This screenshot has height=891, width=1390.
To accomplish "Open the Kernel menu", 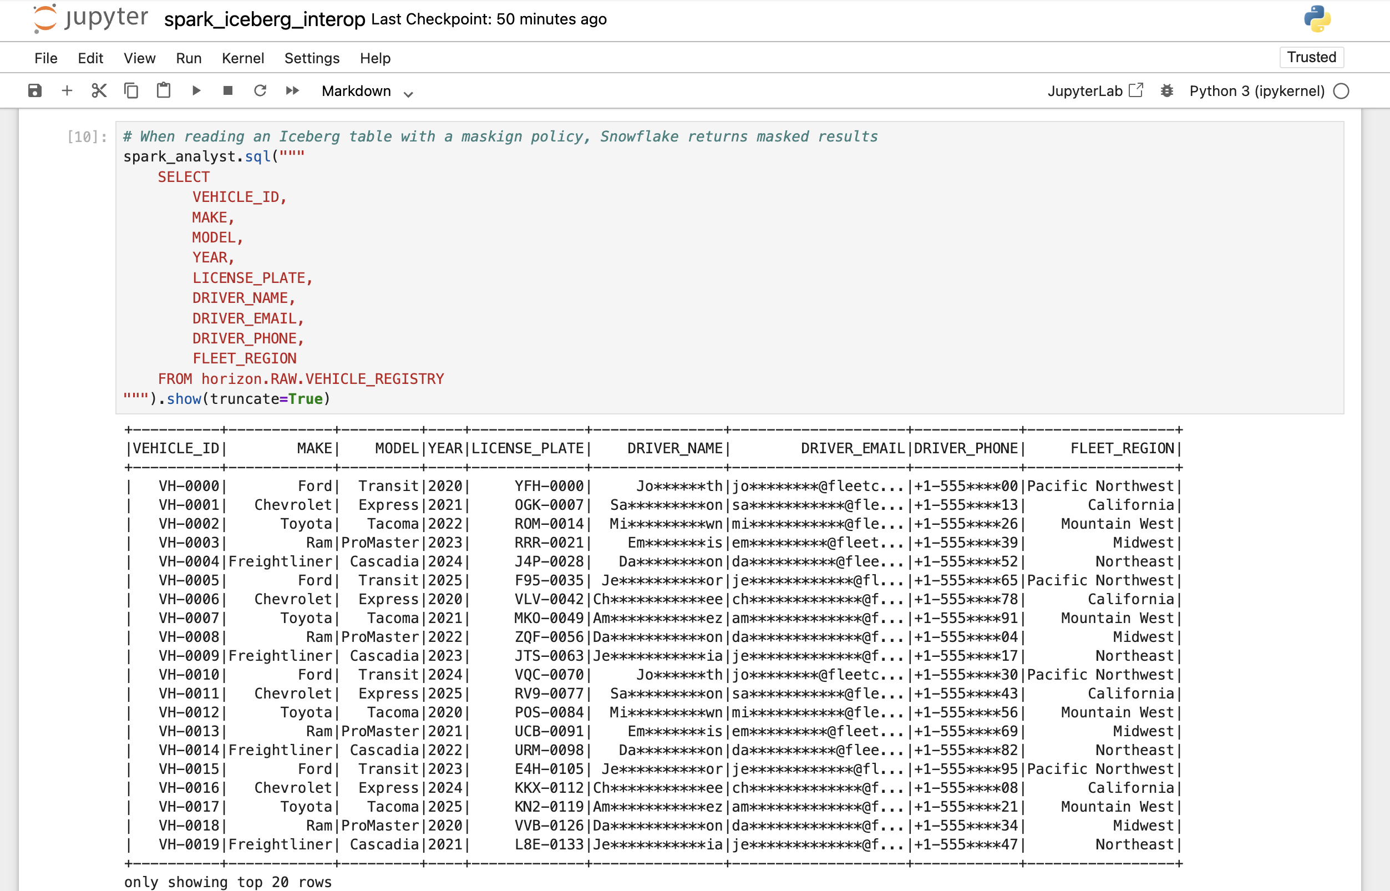I will (243, 58).
